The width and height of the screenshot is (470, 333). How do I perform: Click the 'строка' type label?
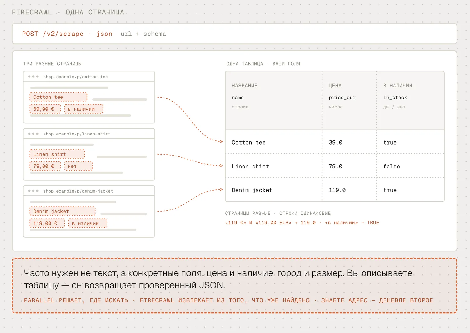[x=240, y=107]
